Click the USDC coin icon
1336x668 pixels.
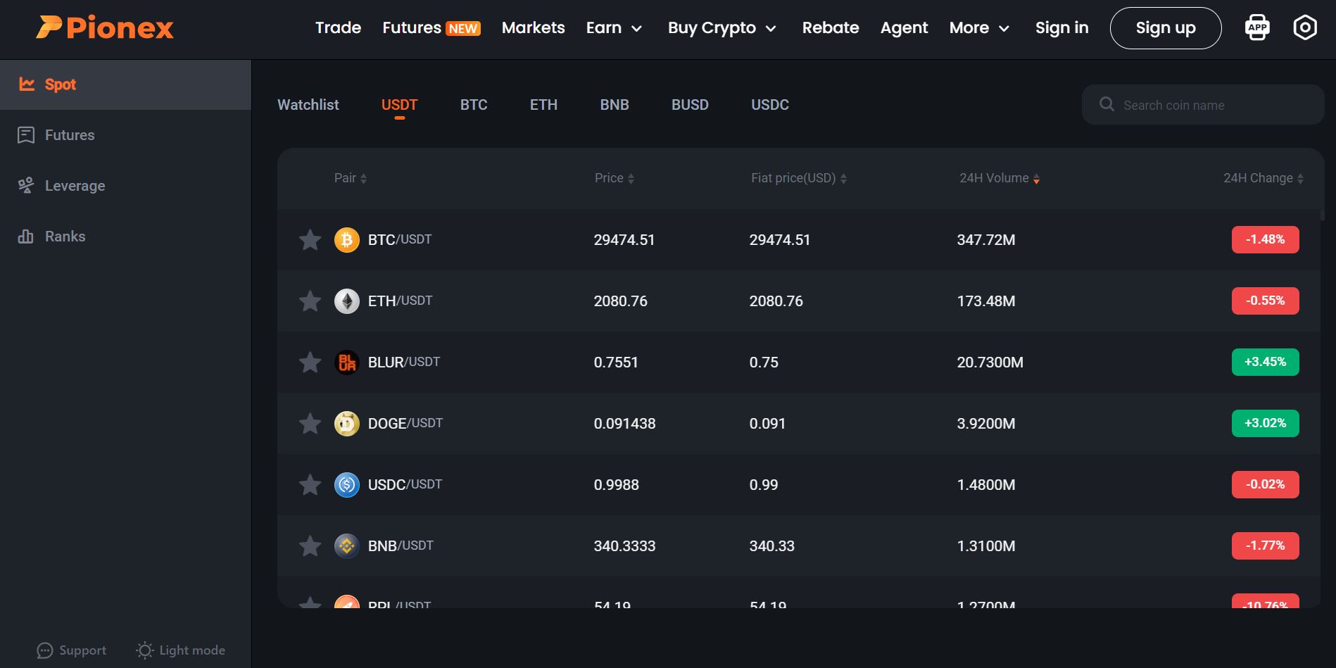[346, 485]
